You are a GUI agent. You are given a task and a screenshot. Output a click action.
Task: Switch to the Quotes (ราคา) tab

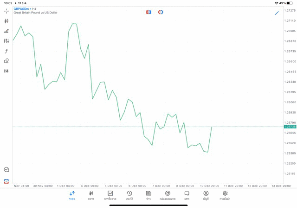pyautogui.click(x=72, y=195)
